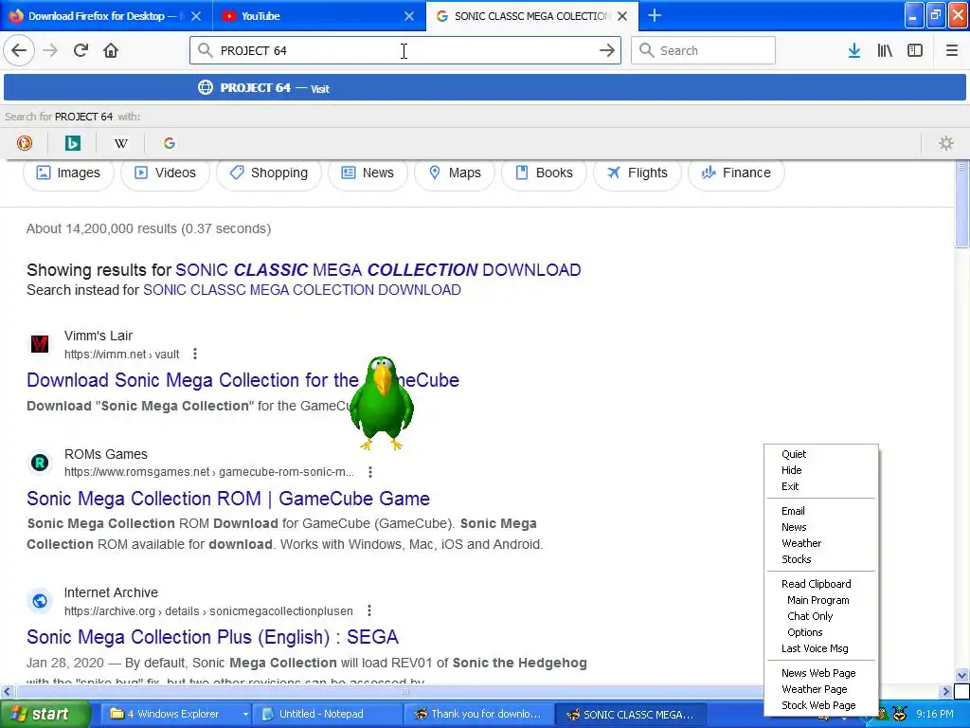Go back with the browser Back arrow
The width and height of the screenshot is (970, 728).
19,50
